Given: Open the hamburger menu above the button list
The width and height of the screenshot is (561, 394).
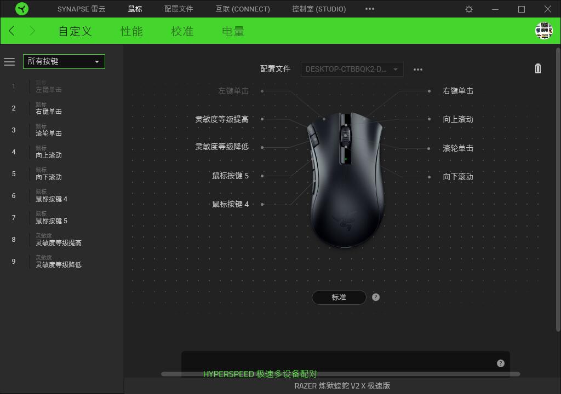Looking at the screenshot, I should tap(9, 62).
